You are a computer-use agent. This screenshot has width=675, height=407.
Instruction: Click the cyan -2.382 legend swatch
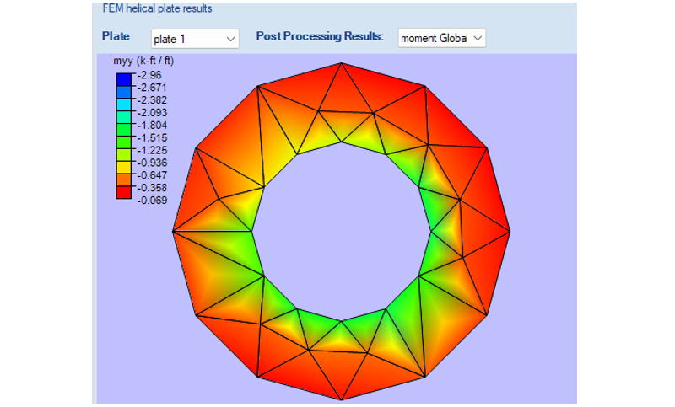[123, 104]
